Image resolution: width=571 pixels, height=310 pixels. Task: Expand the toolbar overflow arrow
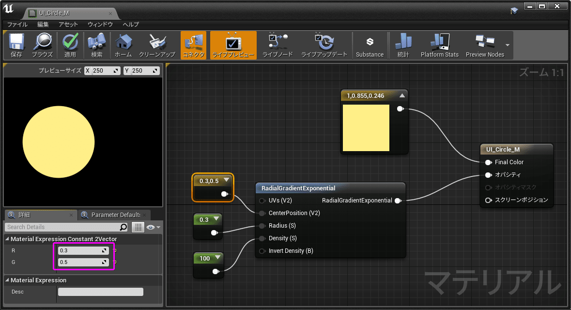click(508, 45)
